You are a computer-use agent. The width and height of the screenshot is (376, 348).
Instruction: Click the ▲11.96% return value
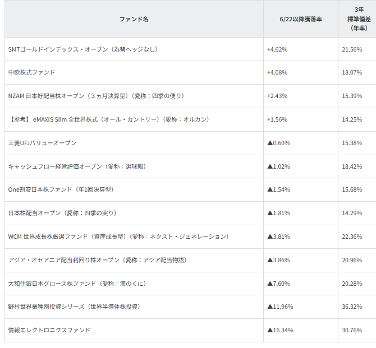point(280,307)
